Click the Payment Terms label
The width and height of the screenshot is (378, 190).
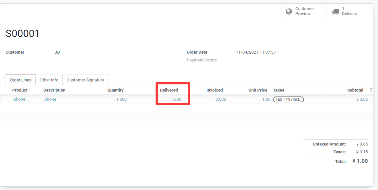(201, 60)
